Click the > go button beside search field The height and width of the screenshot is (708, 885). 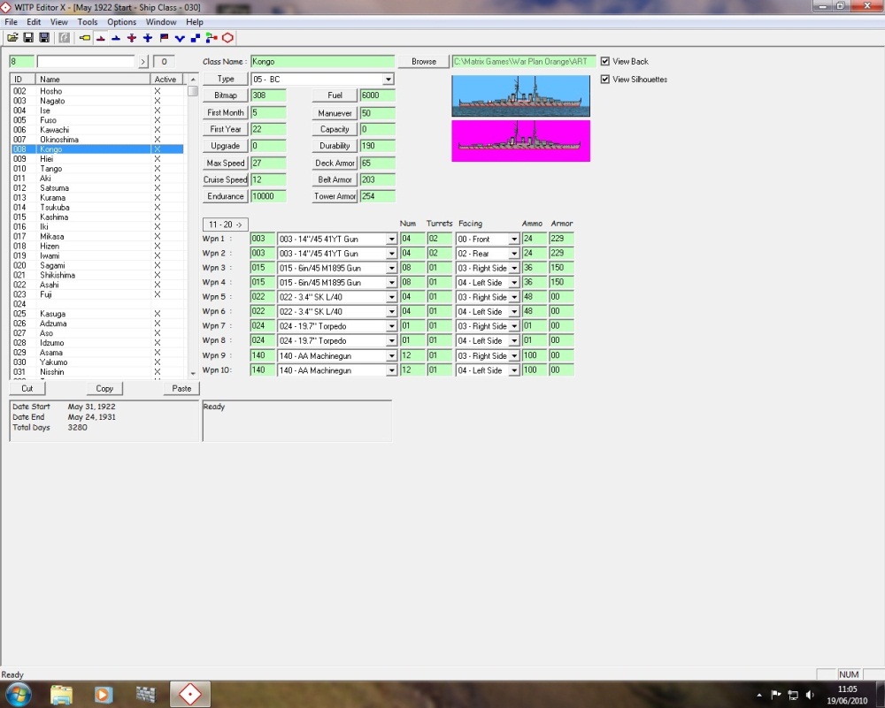pos(143,62)
